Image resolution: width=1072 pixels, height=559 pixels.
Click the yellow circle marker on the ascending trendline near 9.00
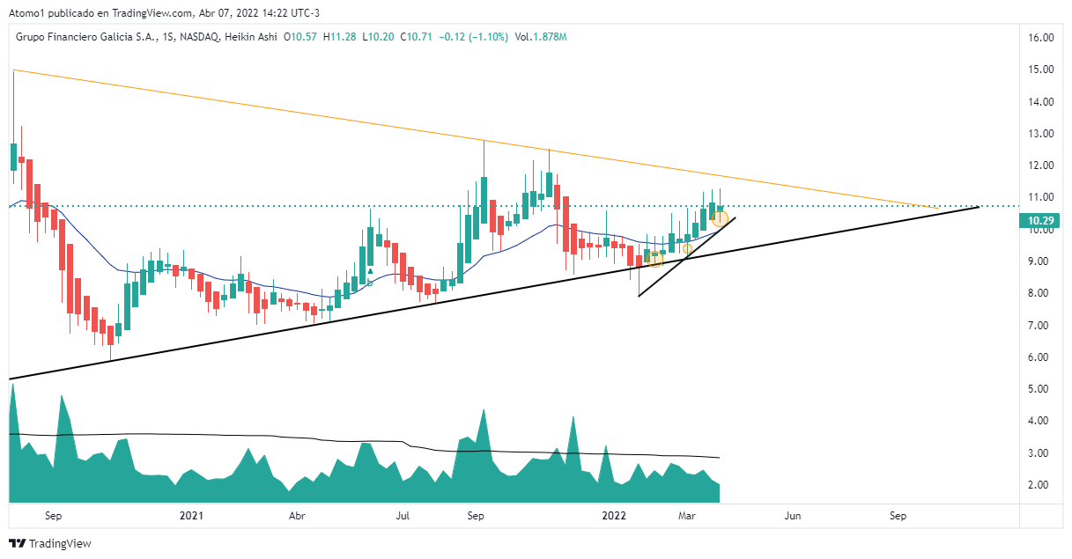[x=654, y=259]
